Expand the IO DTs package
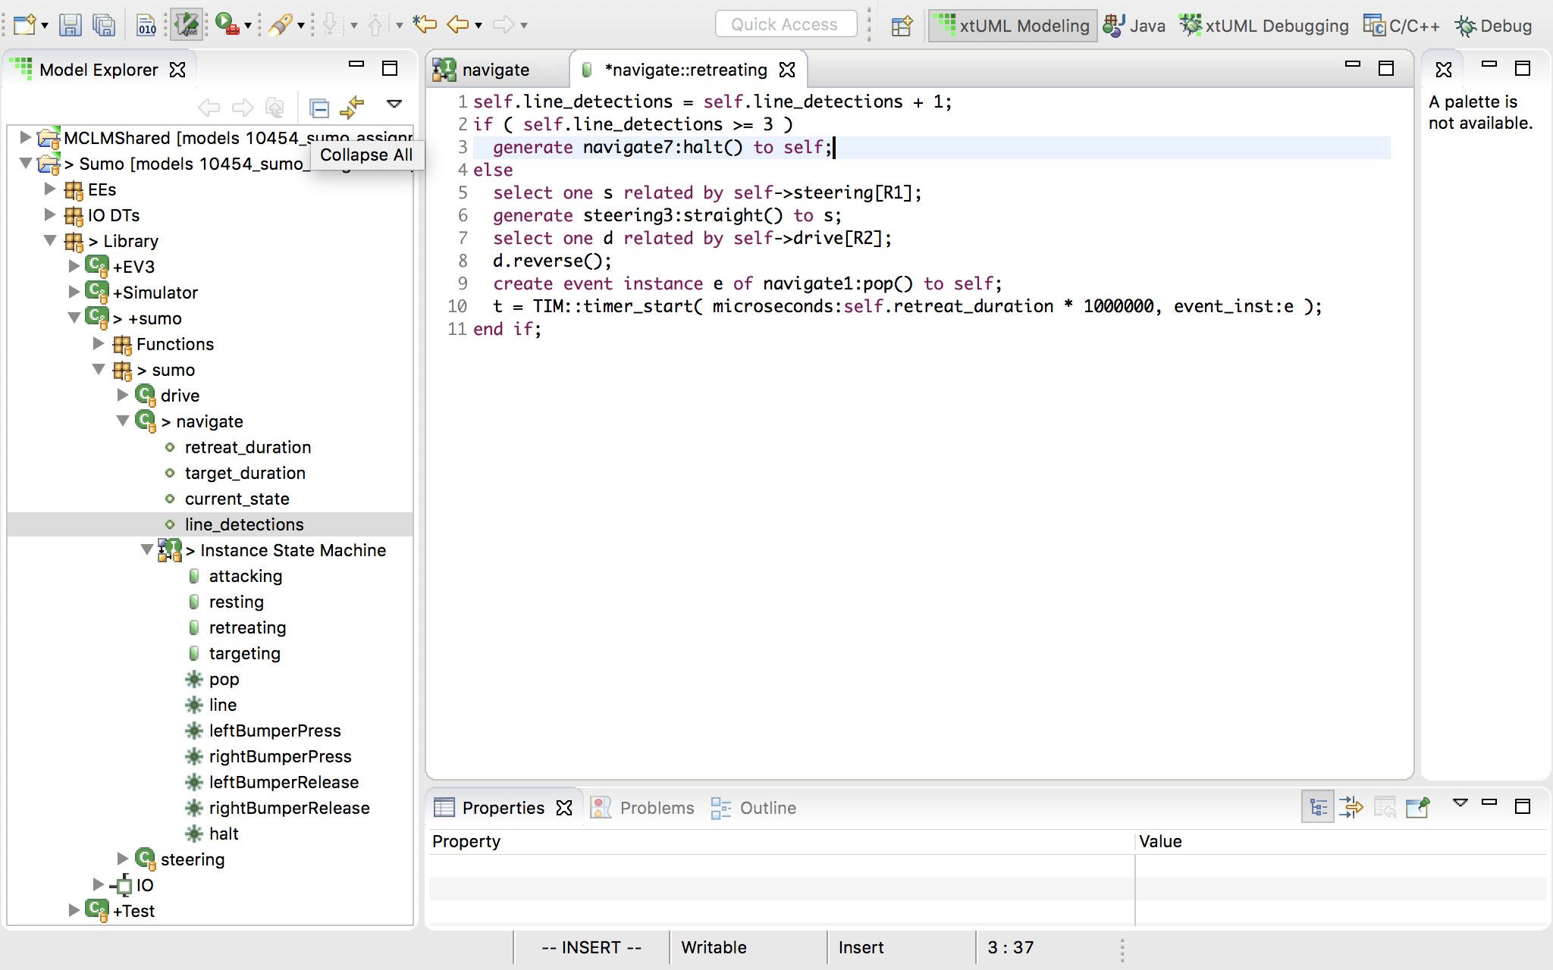 tap(50, 214)
